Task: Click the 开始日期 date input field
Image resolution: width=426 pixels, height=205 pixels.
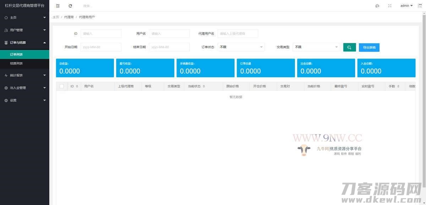Action: 101,47
